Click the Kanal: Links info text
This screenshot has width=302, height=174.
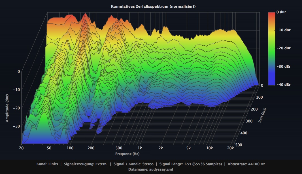point(47,164)
